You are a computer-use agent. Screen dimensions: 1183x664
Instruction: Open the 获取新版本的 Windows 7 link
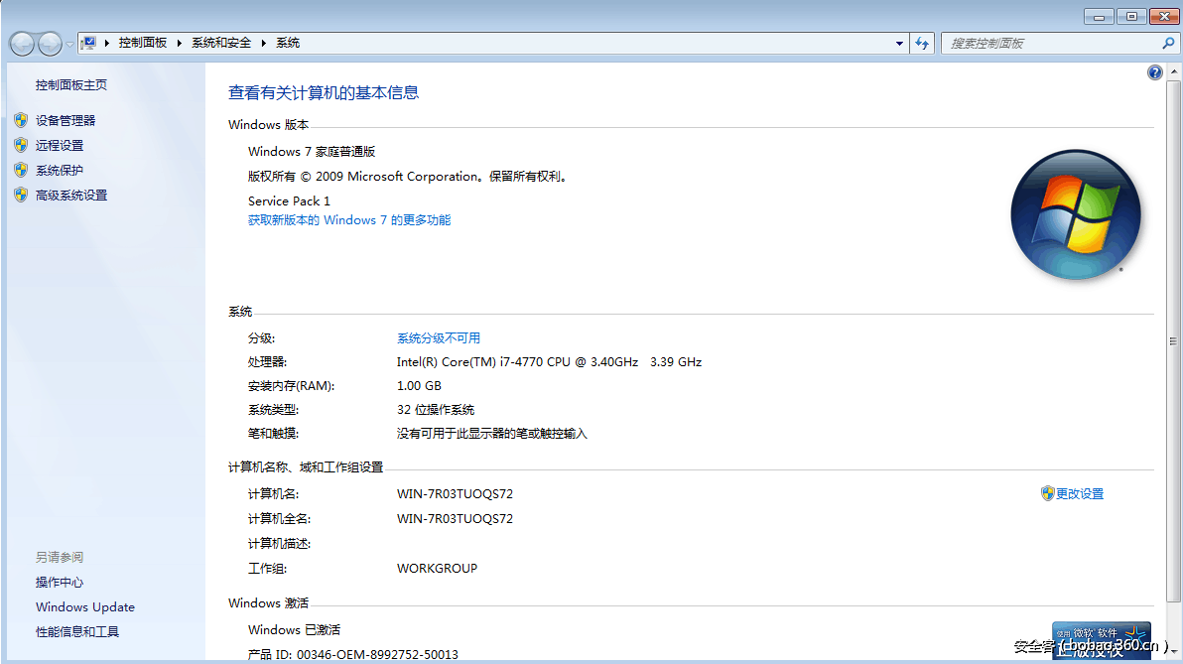tap(348, 219)
